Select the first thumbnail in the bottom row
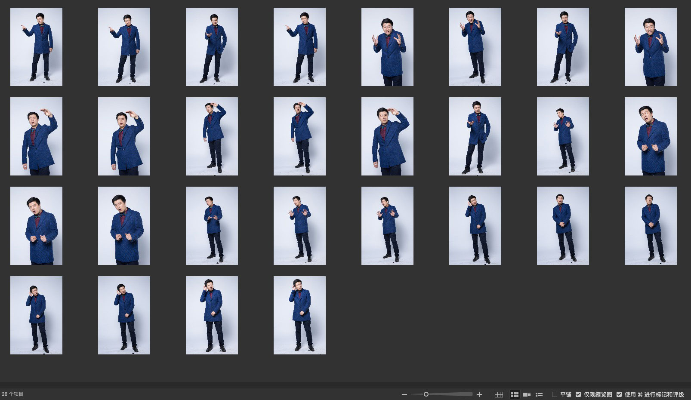Image resolution: width=691 pixels, height=400 pixels. click(36, 315)
